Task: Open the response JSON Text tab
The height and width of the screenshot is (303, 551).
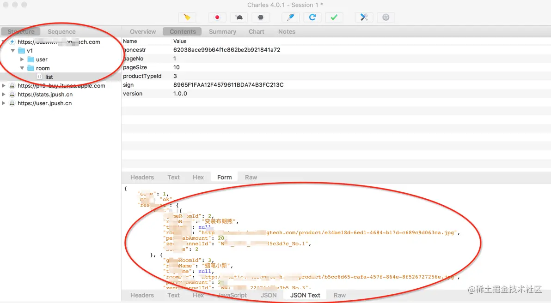Action: pyautogui.click(x=305, y=295)
